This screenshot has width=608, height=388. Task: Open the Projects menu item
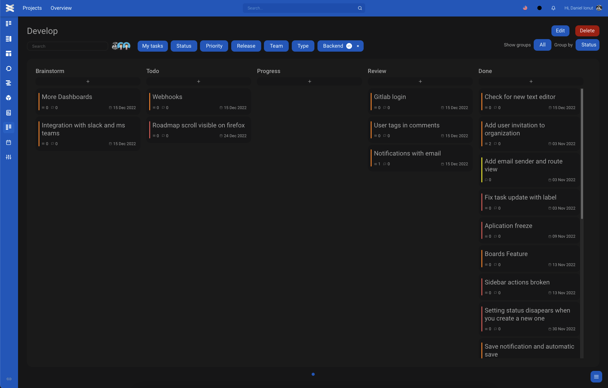(x=32, y=8)
